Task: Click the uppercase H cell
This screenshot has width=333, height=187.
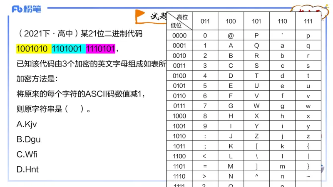Action: [x=231, y=116]
